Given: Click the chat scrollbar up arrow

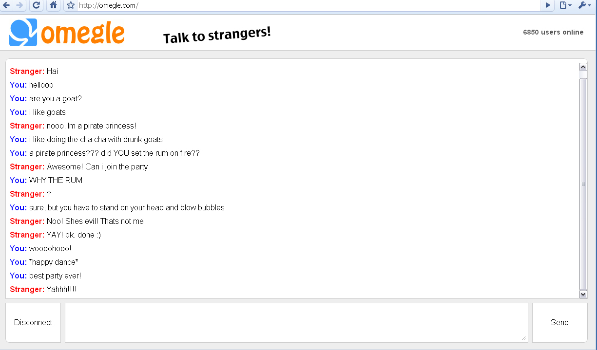Looking at the screenshot, I should click(x=583, y=67).
